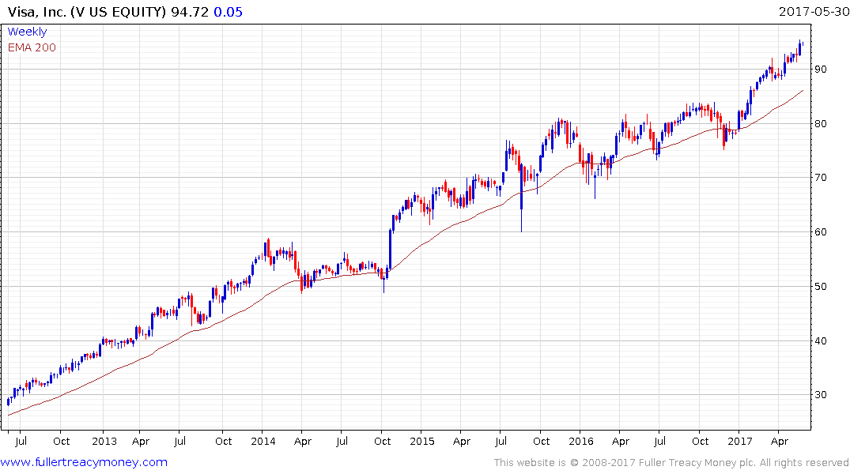The image size is (850, 474).
Task: Click the copyright notice 'This website is © 2008-2017'
Action: tap(565, 463)
